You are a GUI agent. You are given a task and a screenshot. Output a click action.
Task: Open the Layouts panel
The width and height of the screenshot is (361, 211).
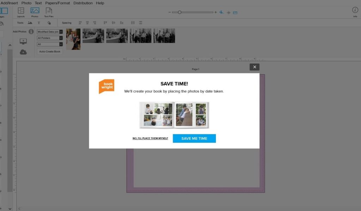coord(21,12)
